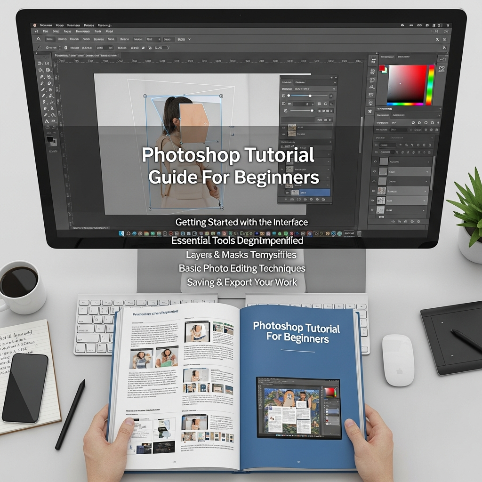The width and height of the screenshot is (482, 482).
Task: Click the red foreground swatch in Color panel
Action: coord(382,68)
